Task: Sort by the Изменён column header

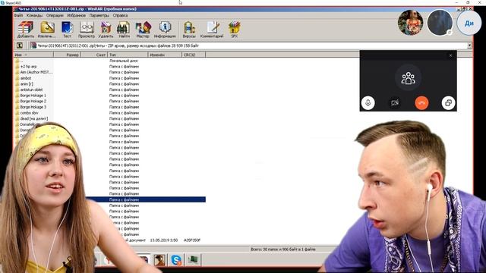Action: 165,55
